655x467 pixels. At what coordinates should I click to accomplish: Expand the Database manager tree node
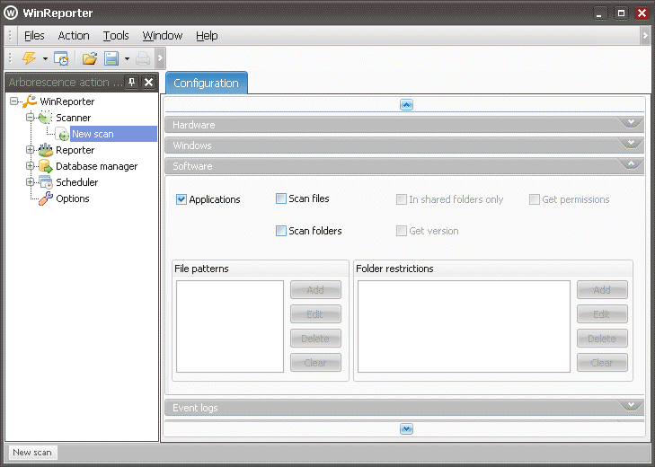(x=30, y=166)
